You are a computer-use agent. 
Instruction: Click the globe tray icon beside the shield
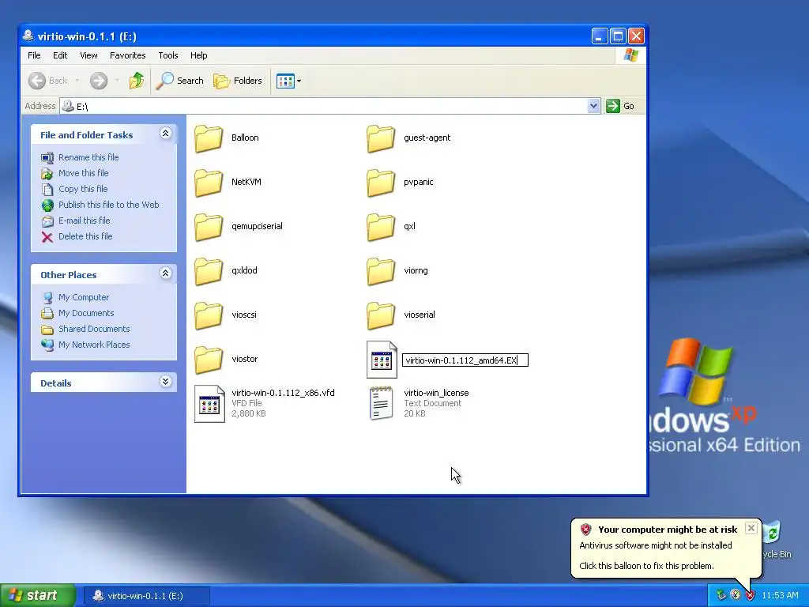point(736,596)
